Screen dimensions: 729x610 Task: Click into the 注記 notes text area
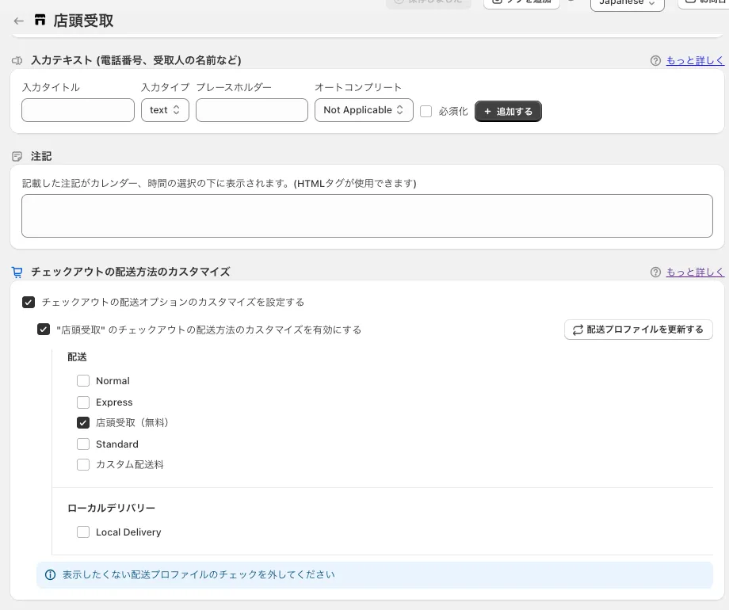click(x=367, y=215)
